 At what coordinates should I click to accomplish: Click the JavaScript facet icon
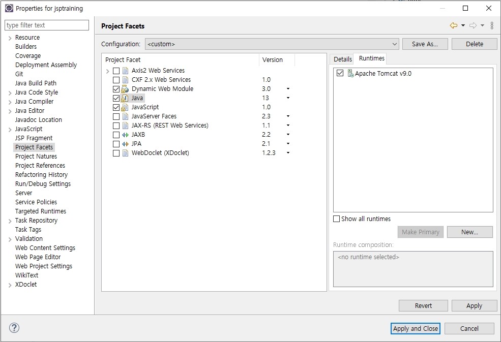(x=125, y=107)
